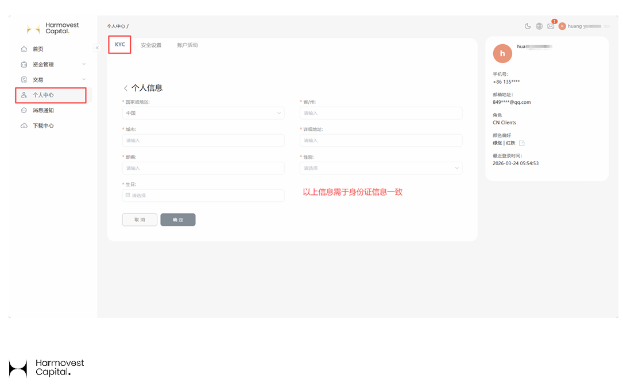The width and height of the screenshot is (623, 390).
Task: Click the '2026-03-24 05:54:53' login time
Action: [x=516, y=163]
